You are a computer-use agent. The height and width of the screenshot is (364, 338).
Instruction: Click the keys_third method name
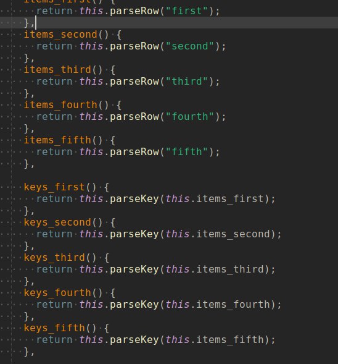tap(54, 258)
